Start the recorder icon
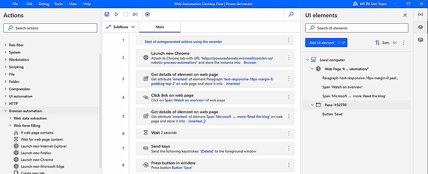Image resolution: width=428 pixels, height=174 pixels. pos(147,15)
